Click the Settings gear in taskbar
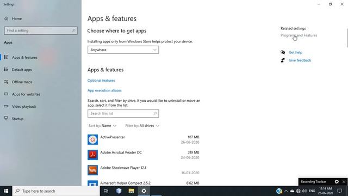This screenshot has height=196, width=348. pyautogui.click(x=144, y=191)
